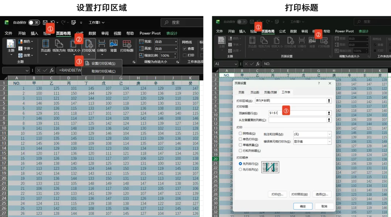Screen dimensions: 391x217
Task: Select 先列后行(D) radio button
Action: [x=240, y=164]
